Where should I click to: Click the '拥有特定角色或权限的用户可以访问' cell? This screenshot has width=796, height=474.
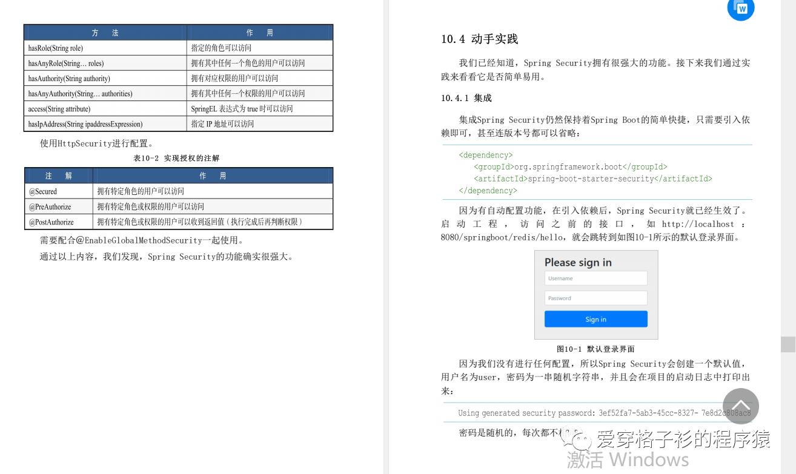tap(213, 206)
